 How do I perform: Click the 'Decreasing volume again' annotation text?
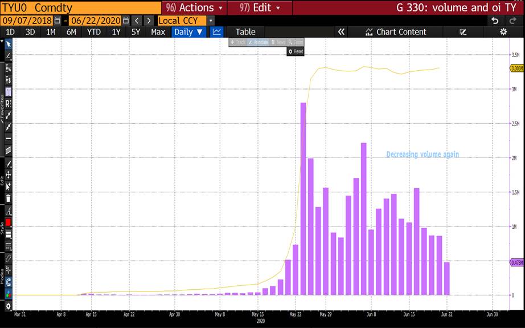click(x=423, y=154)
